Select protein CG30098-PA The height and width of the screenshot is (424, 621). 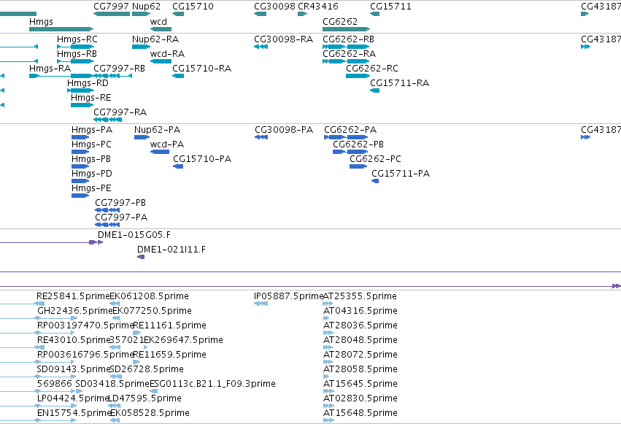(261, 137)
